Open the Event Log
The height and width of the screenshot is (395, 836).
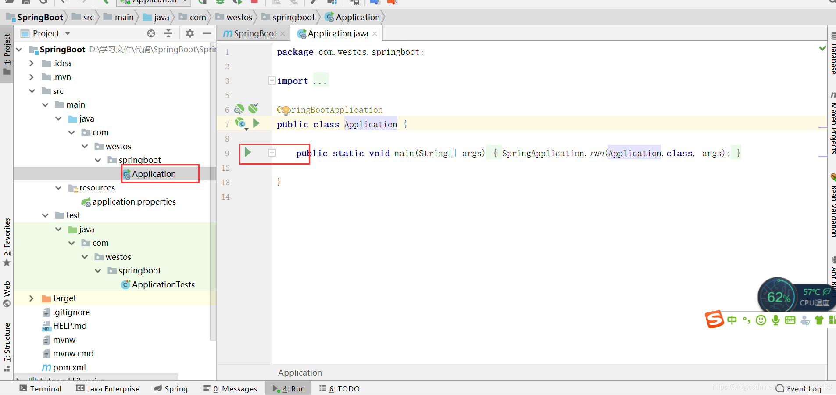(798, 388)
